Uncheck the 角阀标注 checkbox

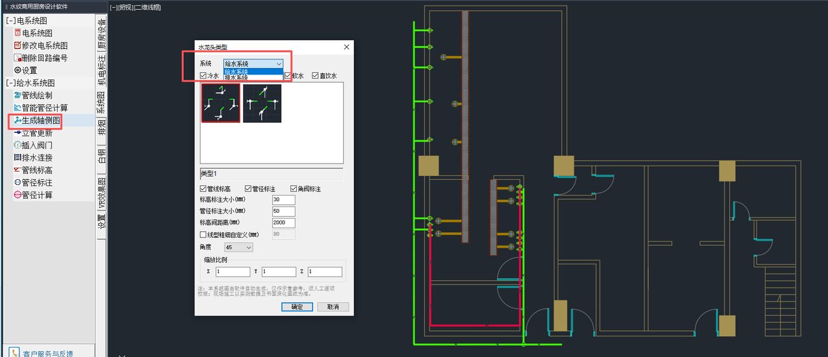(294, 189)
